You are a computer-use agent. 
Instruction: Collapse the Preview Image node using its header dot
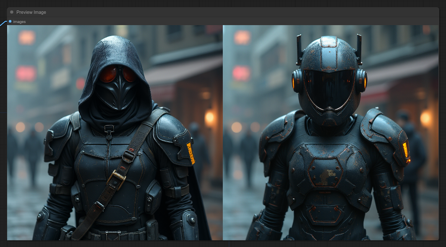12,12
